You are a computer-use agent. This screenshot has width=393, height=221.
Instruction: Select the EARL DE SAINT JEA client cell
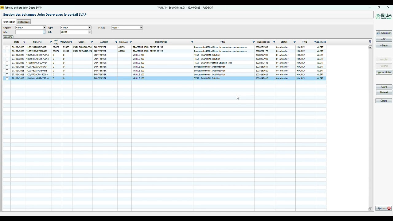click(82, 51)
